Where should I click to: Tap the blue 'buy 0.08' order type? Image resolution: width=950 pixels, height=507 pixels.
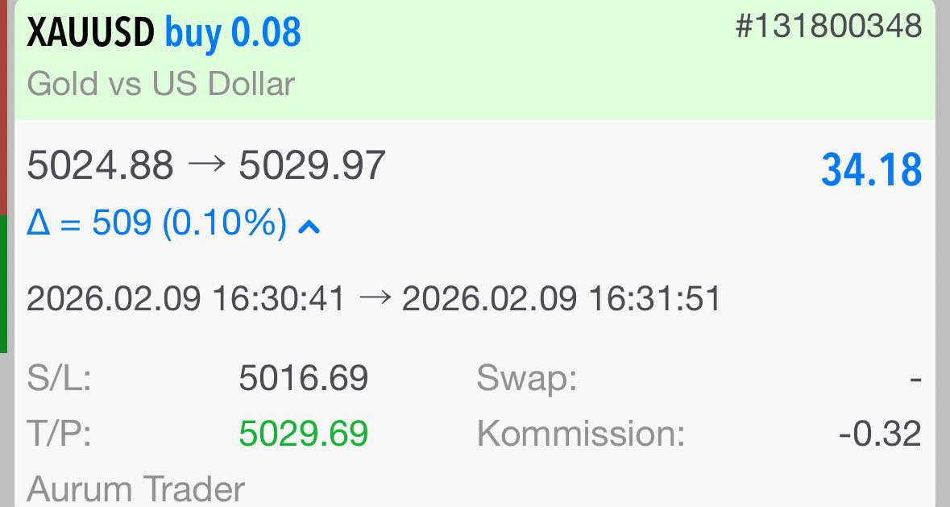point(233,34)
